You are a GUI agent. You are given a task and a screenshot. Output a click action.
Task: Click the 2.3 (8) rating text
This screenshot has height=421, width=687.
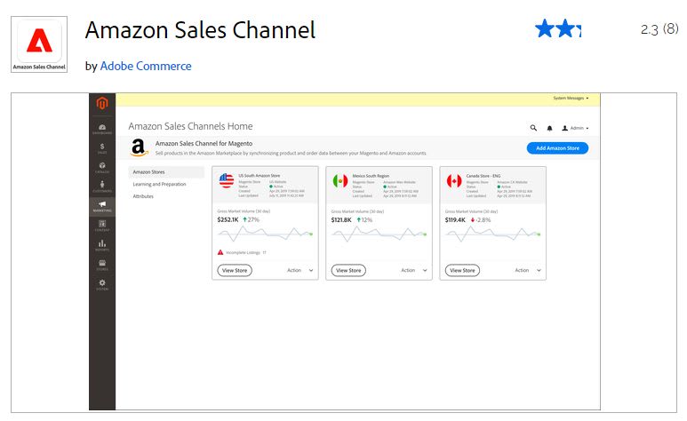tap(659, 29)
